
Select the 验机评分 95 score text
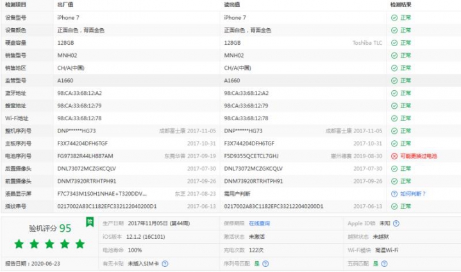[x=50, y=228]
